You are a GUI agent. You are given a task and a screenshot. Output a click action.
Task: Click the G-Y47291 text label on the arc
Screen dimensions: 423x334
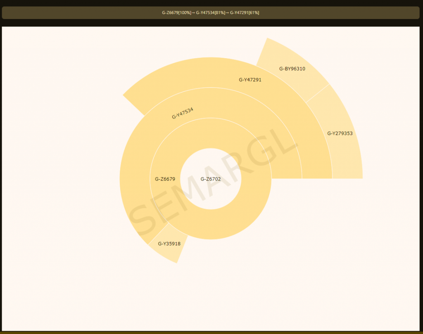click(x=250, y=80)
